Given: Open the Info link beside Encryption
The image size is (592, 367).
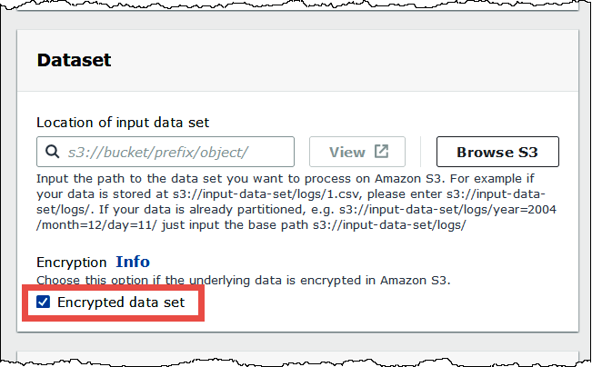Looking at the screenshot, I should click(133, 262).
